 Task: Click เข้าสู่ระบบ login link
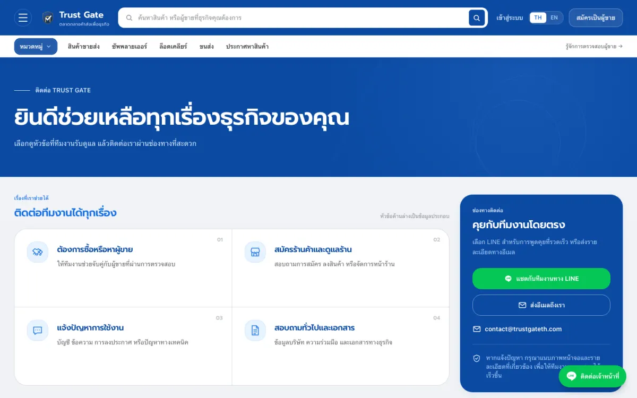click(510, 18)
